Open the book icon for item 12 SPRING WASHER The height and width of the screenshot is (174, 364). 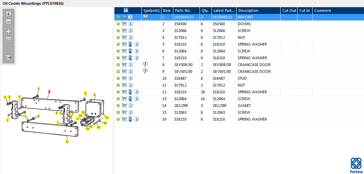click(x=130, y=92)
